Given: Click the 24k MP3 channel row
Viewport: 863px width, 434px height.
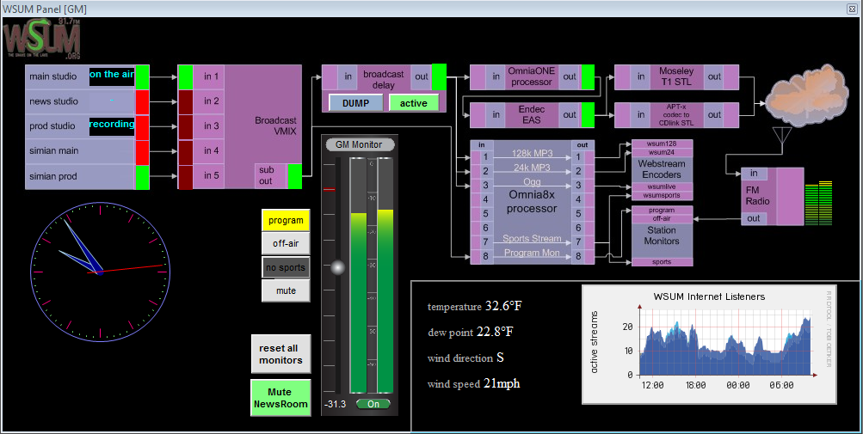Looking at the screenshot, I should click(x=532, y=170).
